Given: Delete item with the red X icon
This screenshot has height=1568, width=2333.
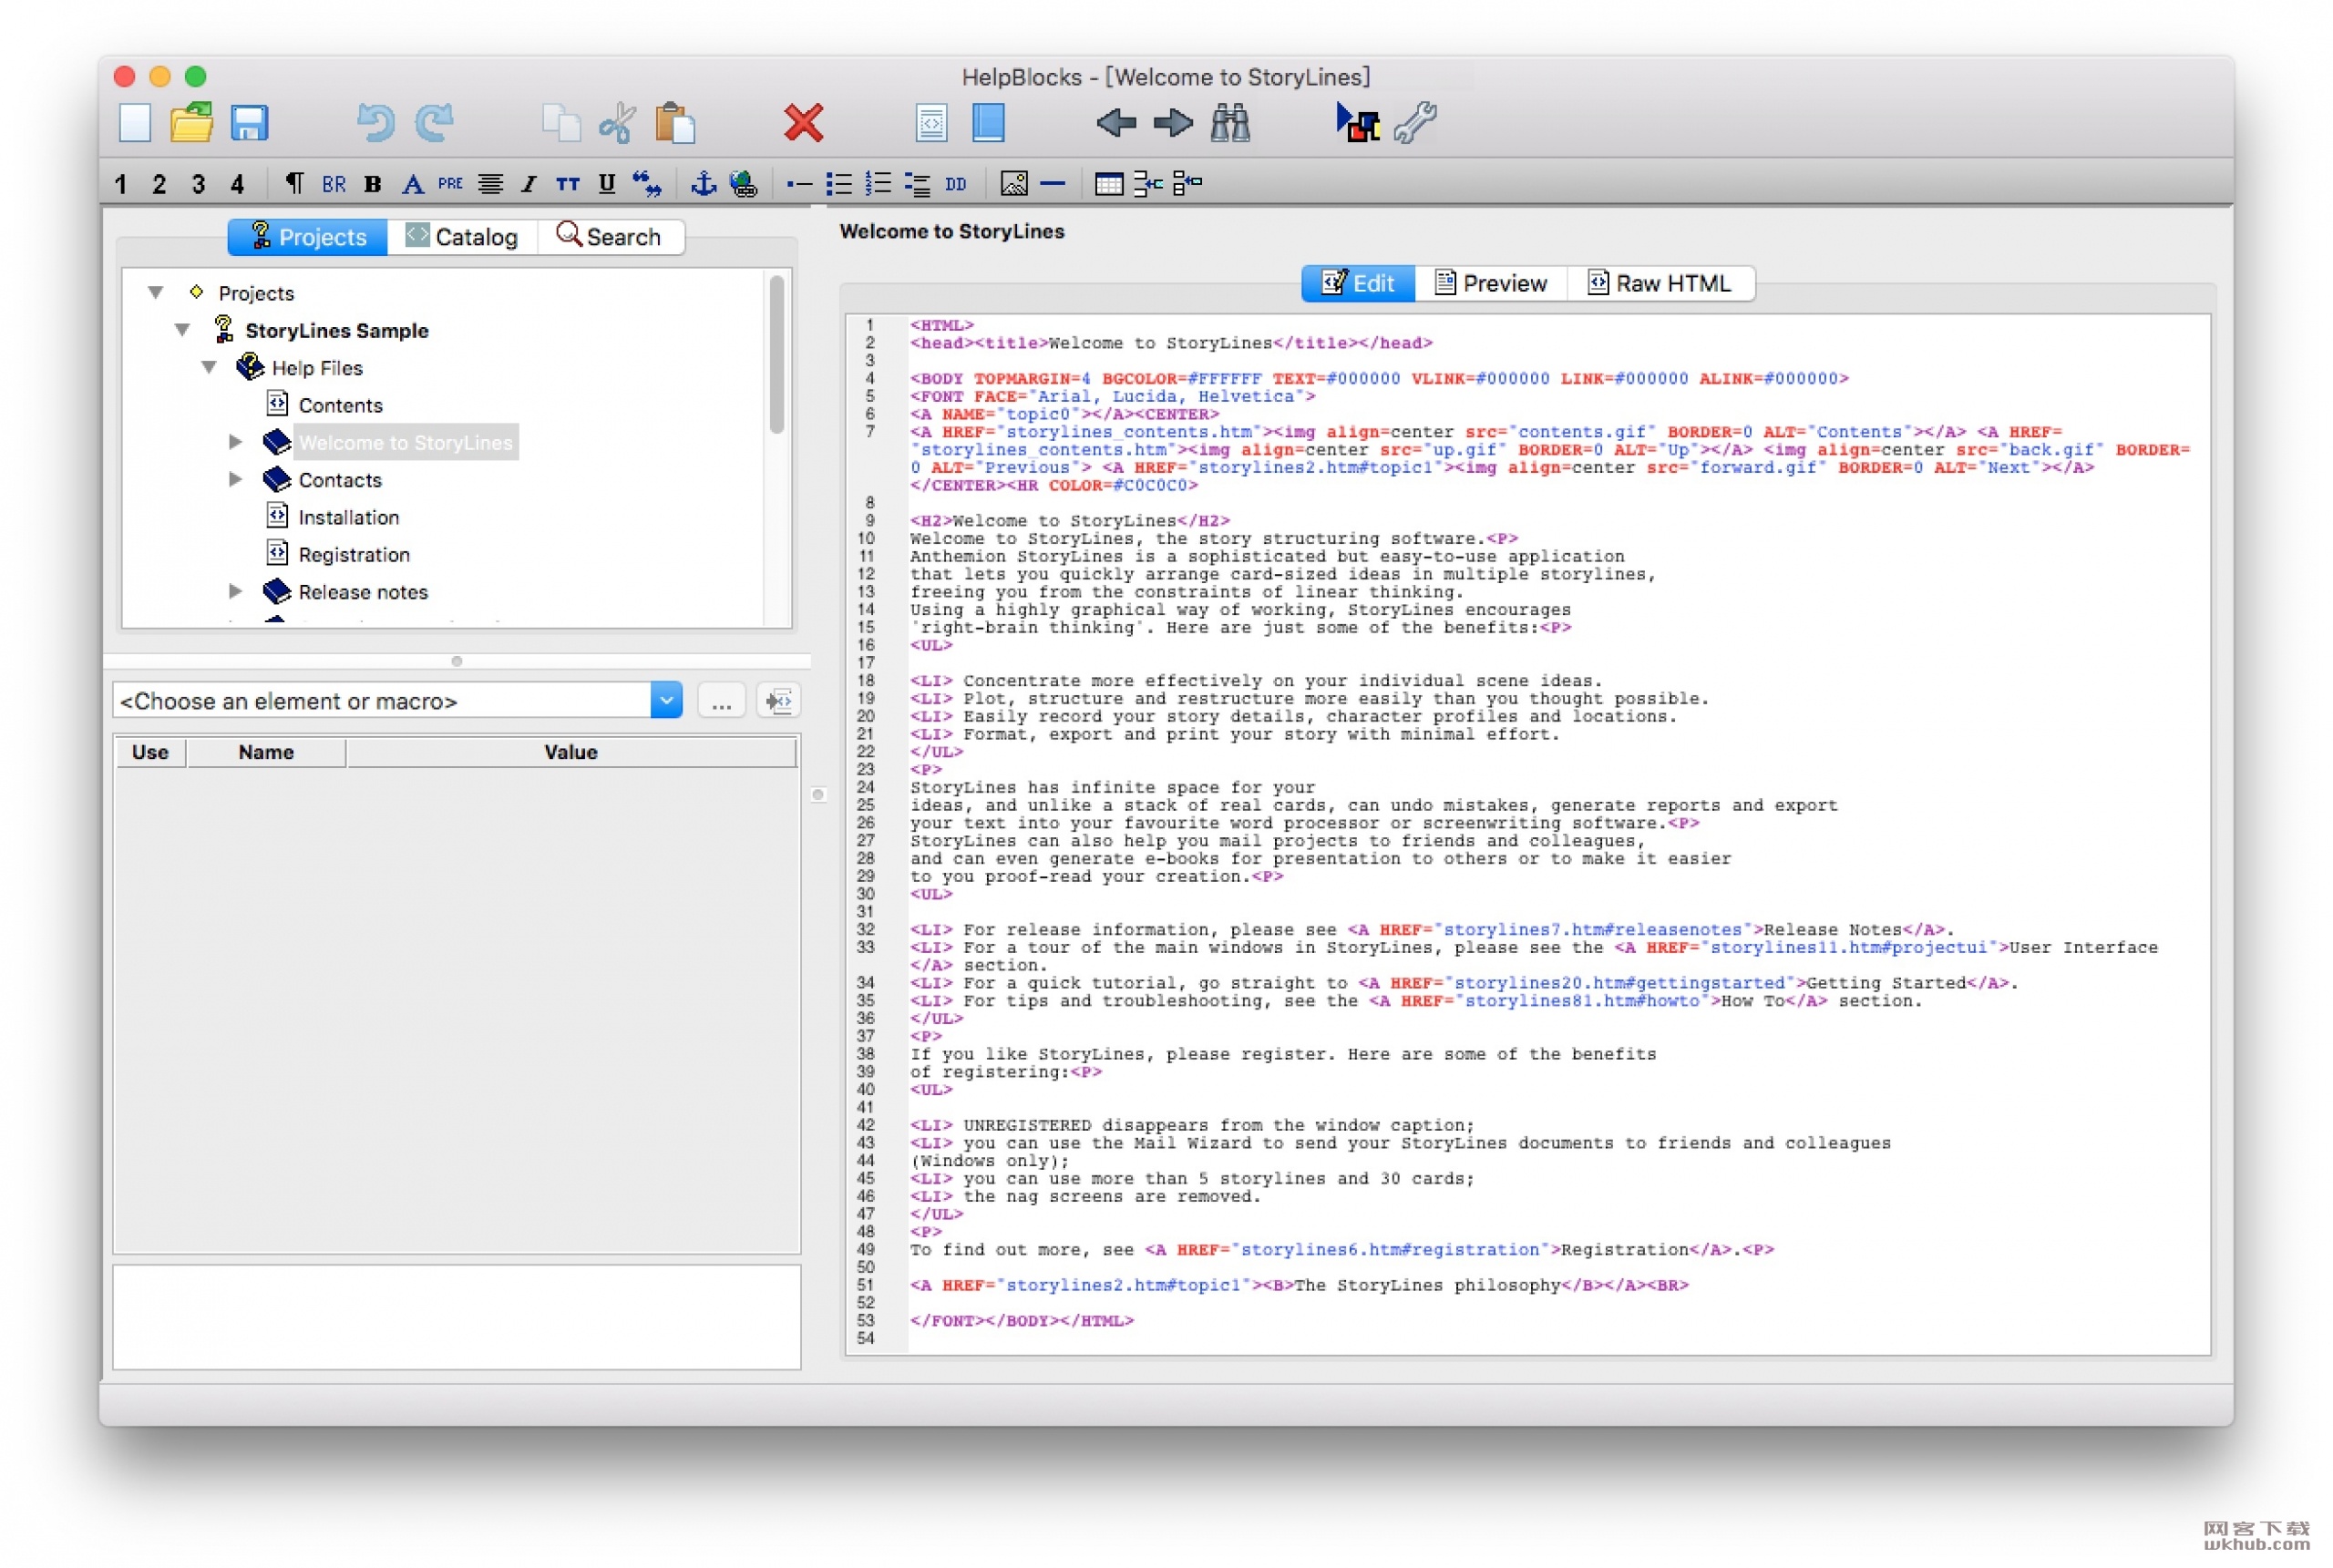Looking at the screenshot, I should coord(803,123).
